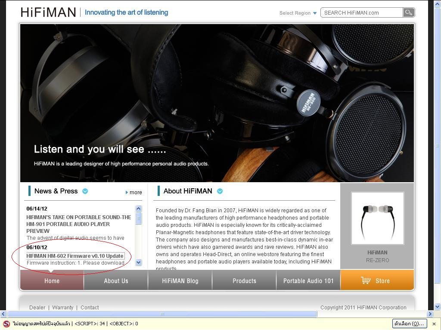This screenshot has height=330, width=441.
Task: Click the search magnifier button
Action: (x=409, y=12)
